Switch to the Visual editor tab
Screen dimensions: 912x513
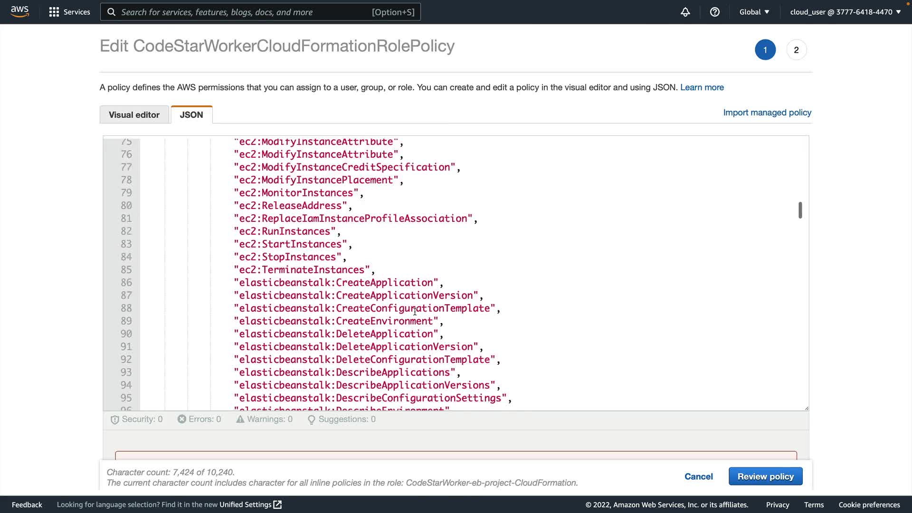point(134,115)
